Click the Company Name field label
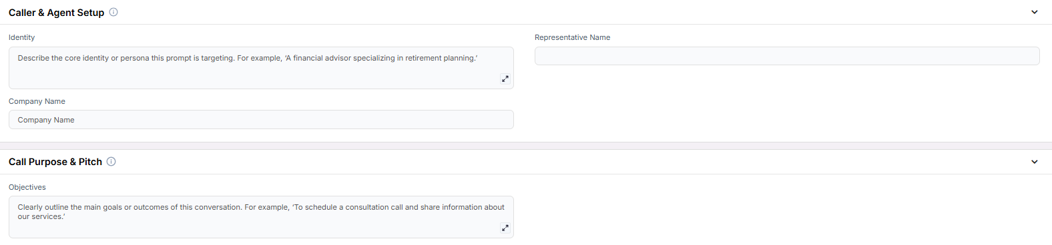 coord(37,101)
